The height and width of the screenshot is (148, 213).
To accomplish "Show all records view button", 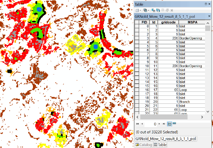I will click(170, 124).
